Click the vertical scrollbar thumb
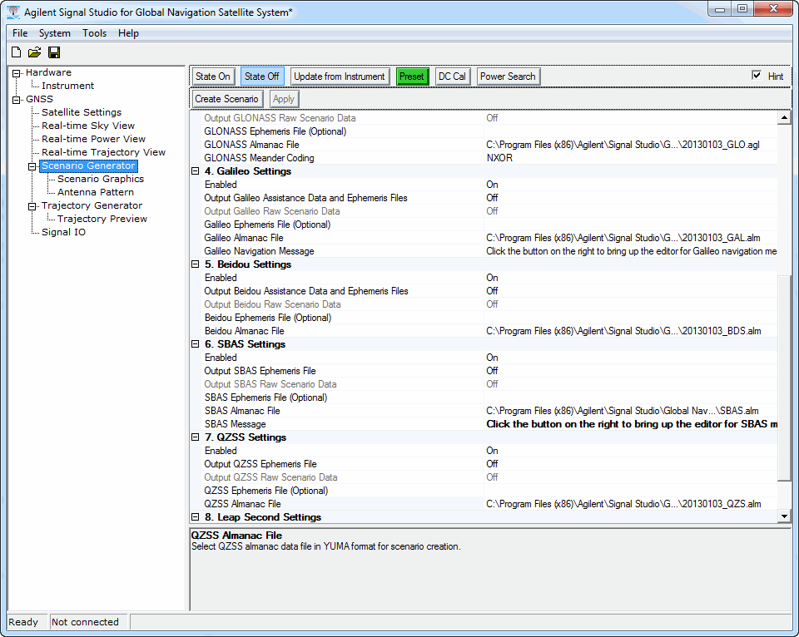 pos(784,378)
